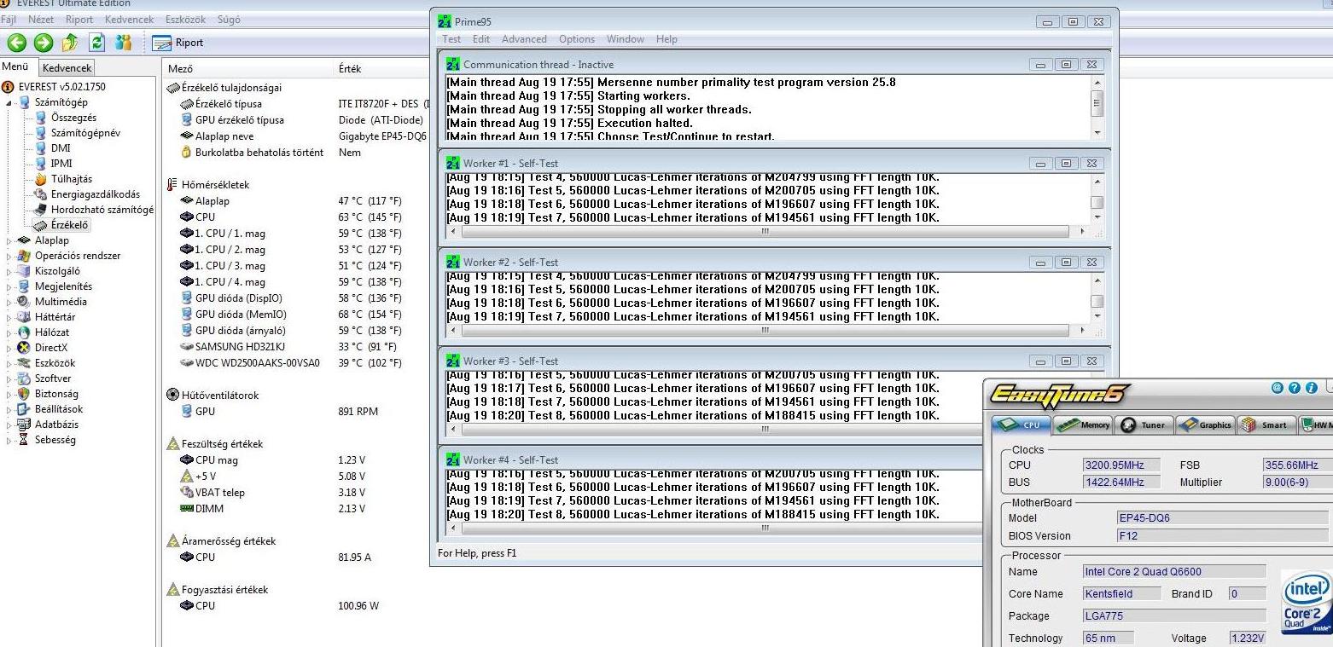Expand the Hálózat node
This screenshot has width=1333, height=647.
pyautogui.click(x=9, y=332)
